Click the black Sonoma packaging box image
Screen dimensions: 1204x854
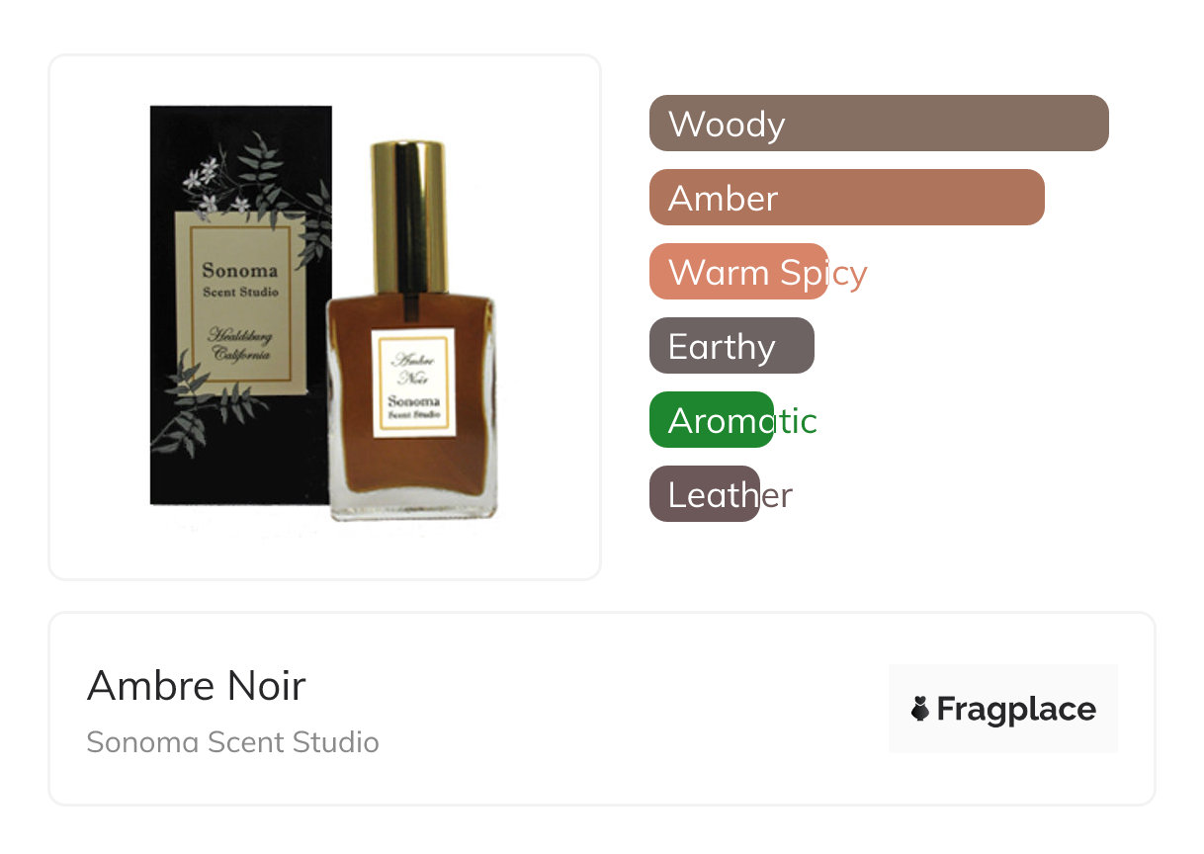tap(240, 305)
